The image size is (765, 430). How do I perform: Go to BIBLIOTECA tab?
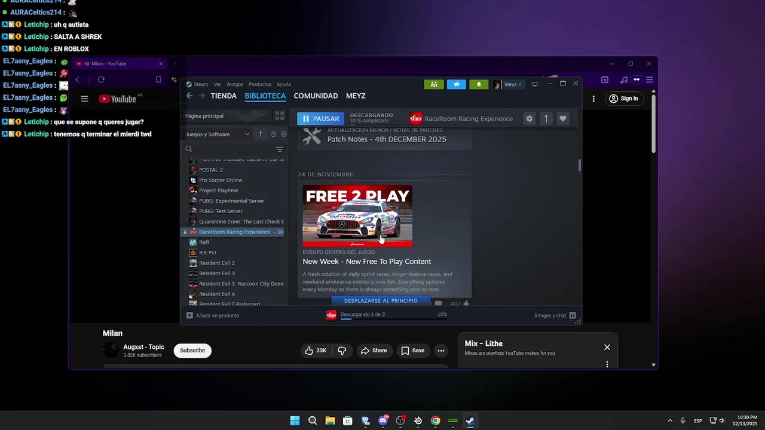(x=265, y=96)
